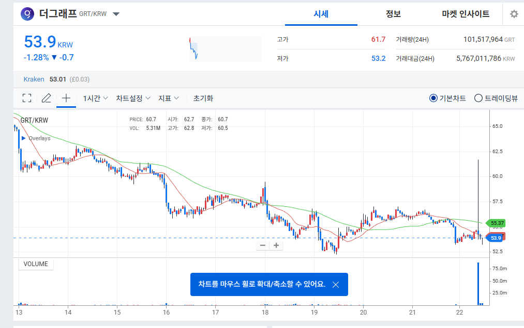This screenshot has height=328, width=524.
Task: Switch to the 정보 tab
Action: pos(393,14)
